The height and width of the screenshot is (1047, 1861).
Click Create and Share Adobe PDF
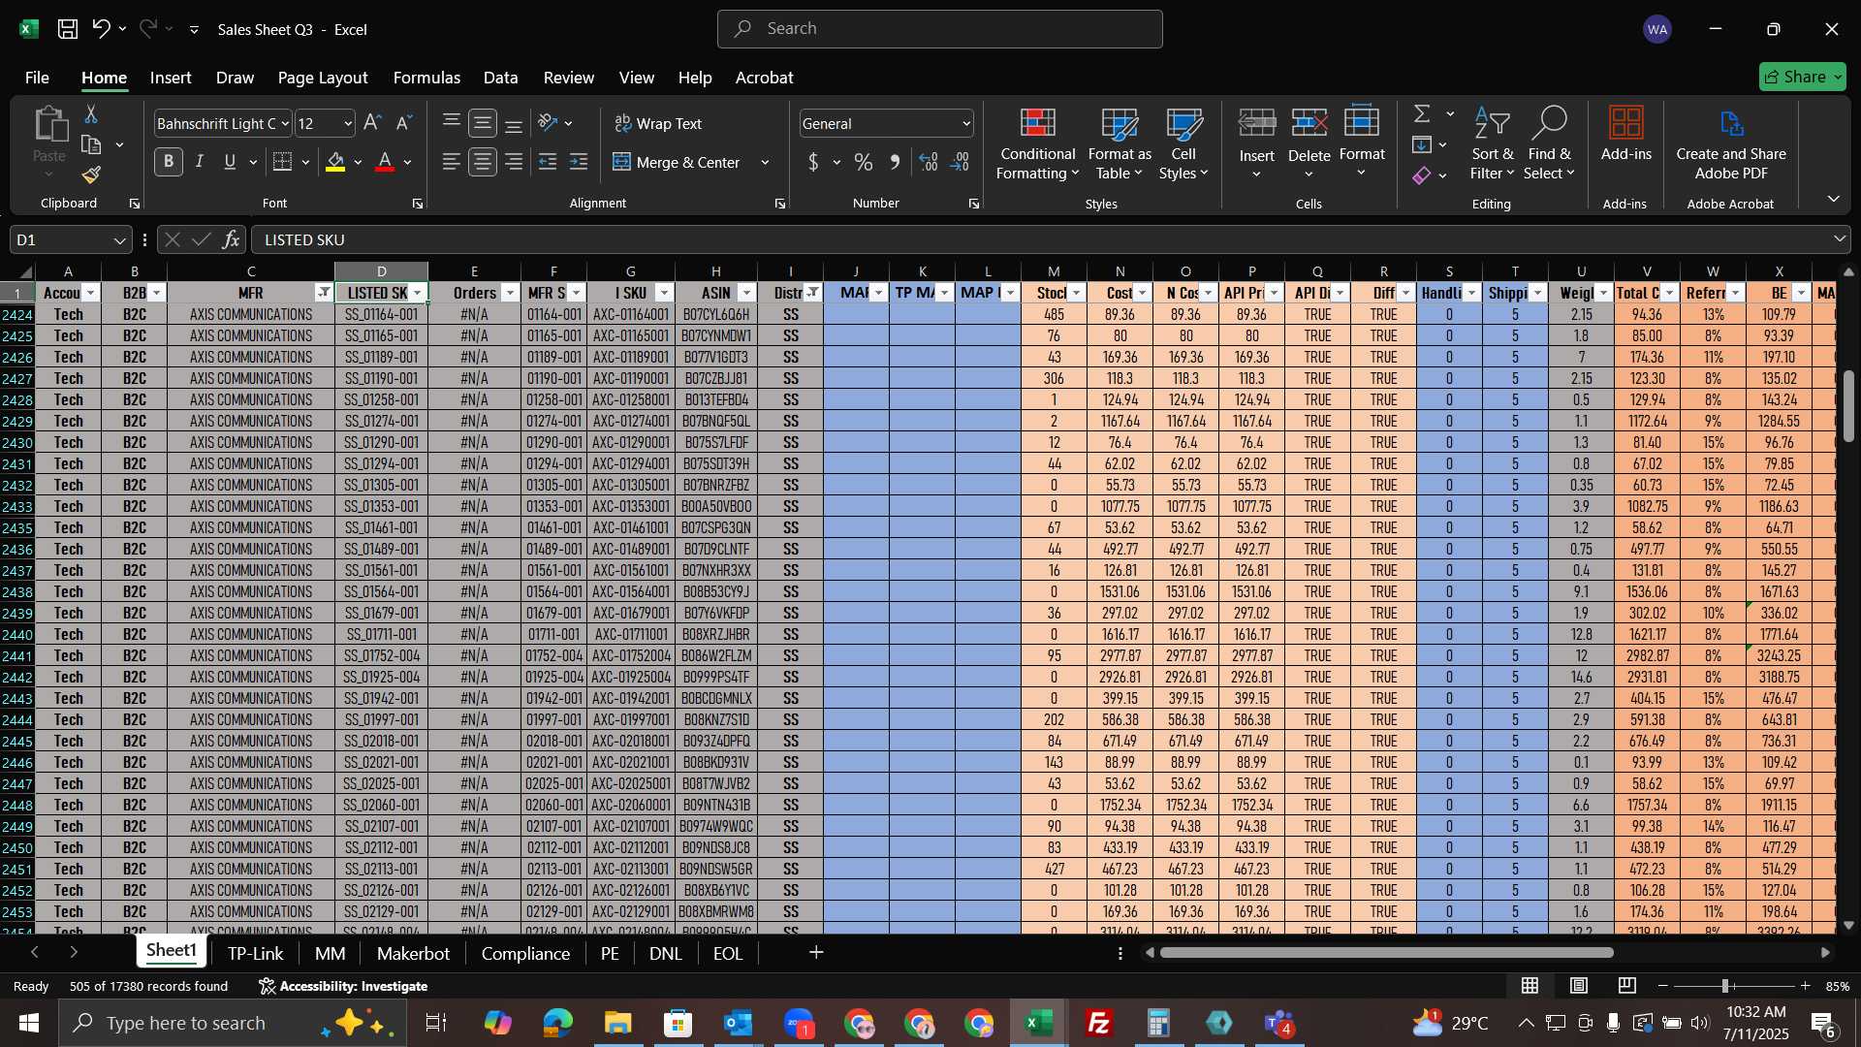(x=1731, y=144)
